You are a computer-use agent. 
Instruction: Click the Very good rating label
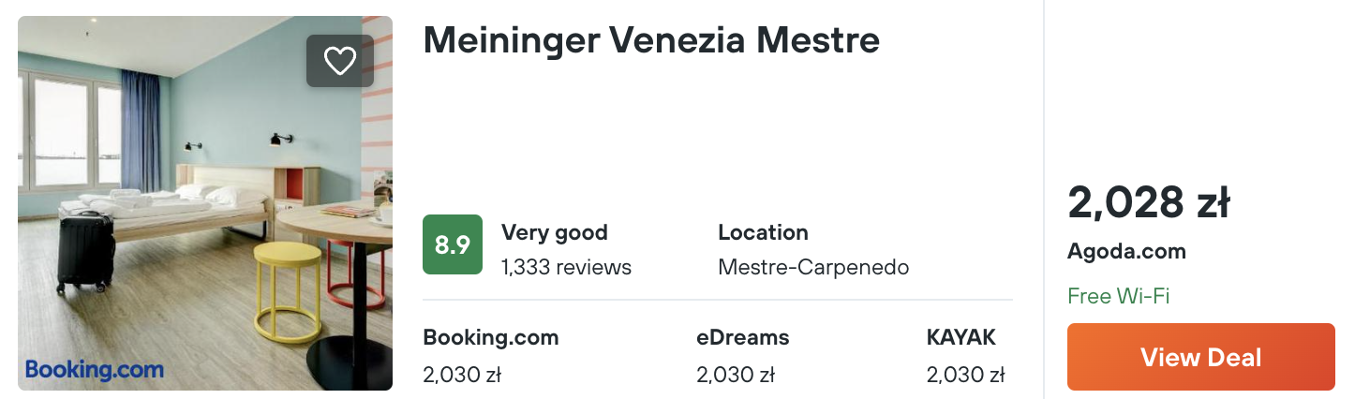click(555, 232)
